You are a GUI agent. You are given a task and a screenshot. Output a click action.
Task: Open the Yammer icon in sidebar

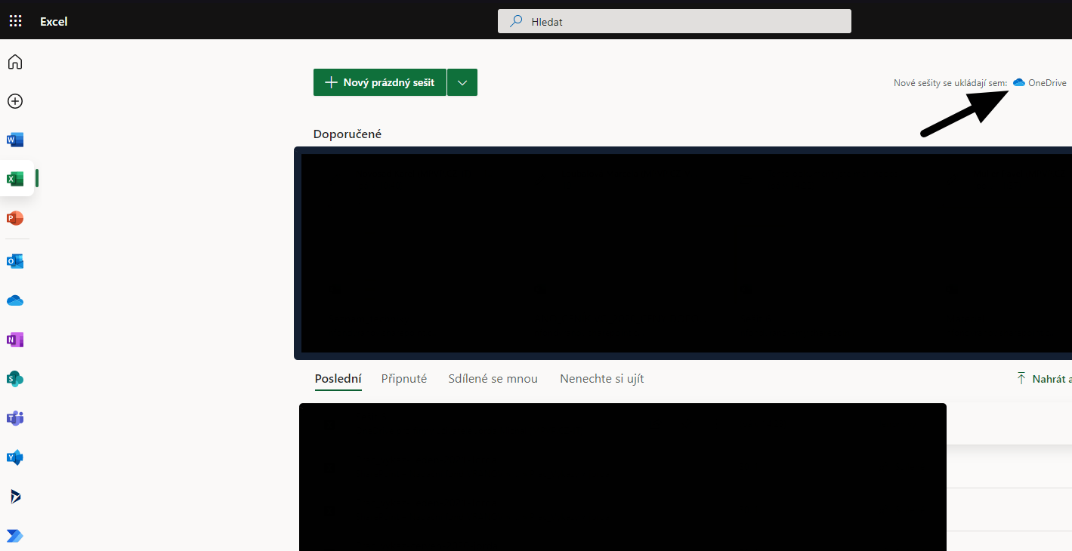pyautogui.click(x=15, y=457)
